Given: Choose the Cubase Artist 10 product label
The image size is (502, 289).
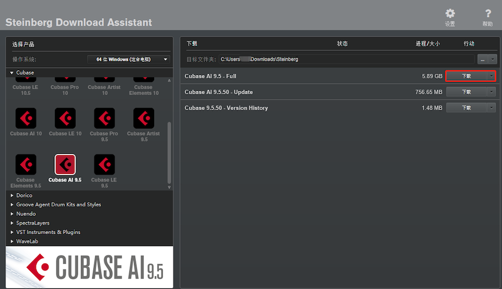Looking at the screenshot, I should pyautogui.click(x=105, y=90).
